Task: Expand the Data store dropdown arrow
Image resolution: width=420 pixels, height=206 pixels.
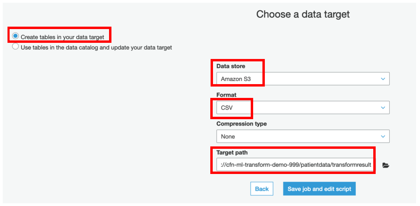Action: [x=383, y=79]
